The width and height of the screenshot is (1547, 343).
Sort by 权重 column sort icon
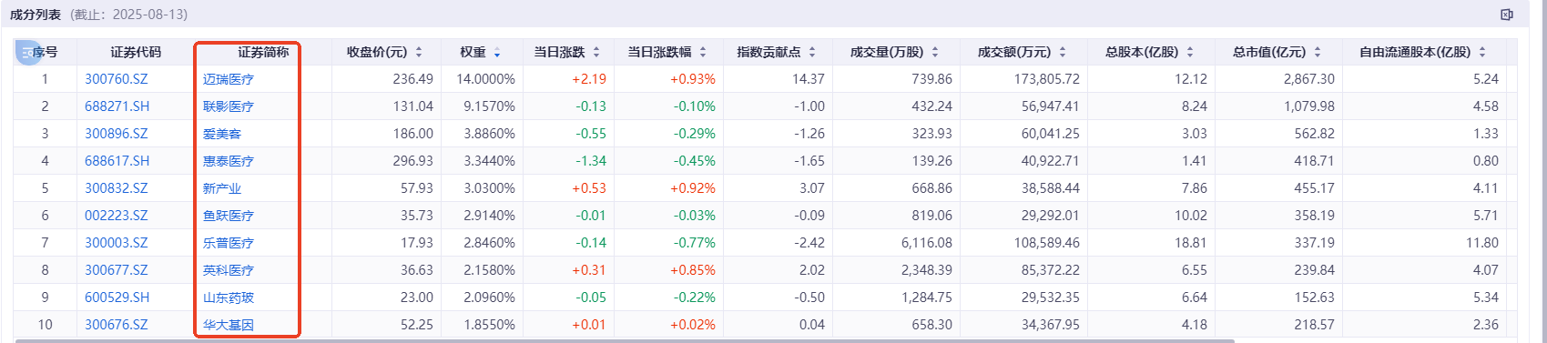(497, 53)
